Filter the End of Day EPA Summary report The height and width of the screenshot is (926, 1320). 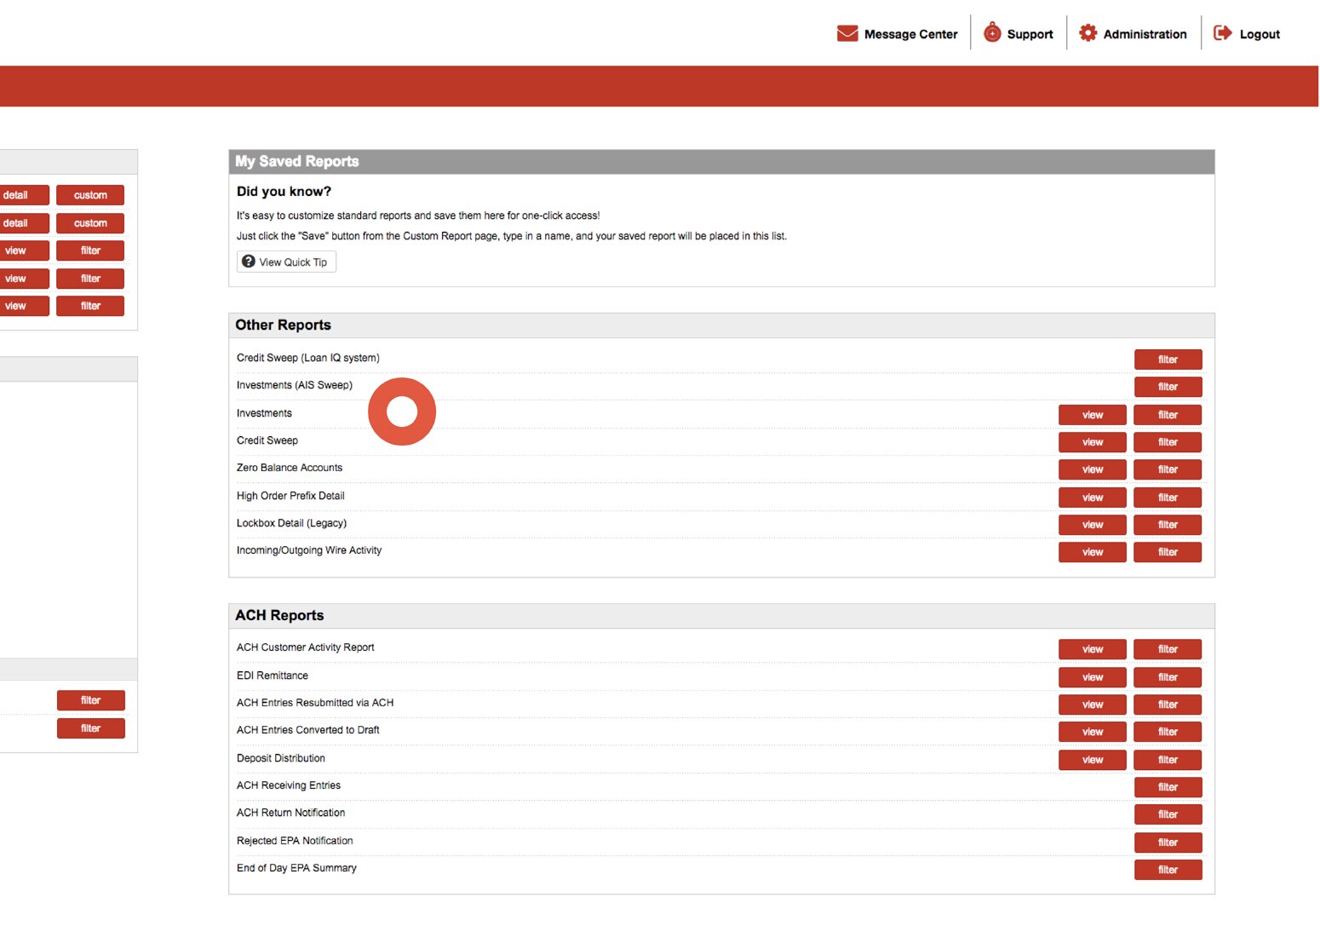click(x=1168, y=869)
